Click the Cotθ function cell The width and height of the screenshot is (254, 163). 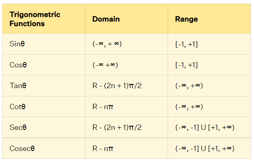tap(44, 107)
